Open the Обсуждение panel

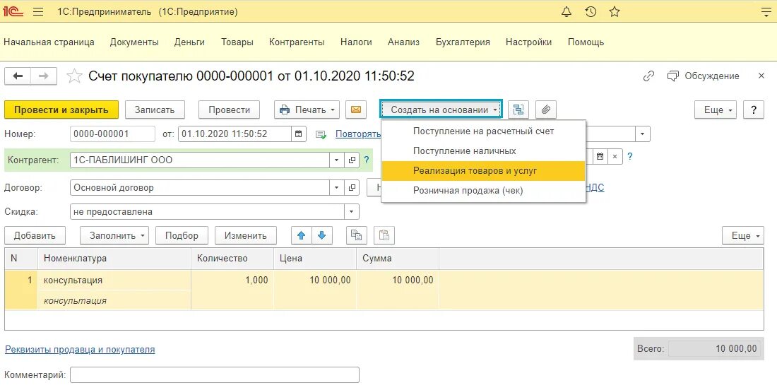(x=704, y=76)
